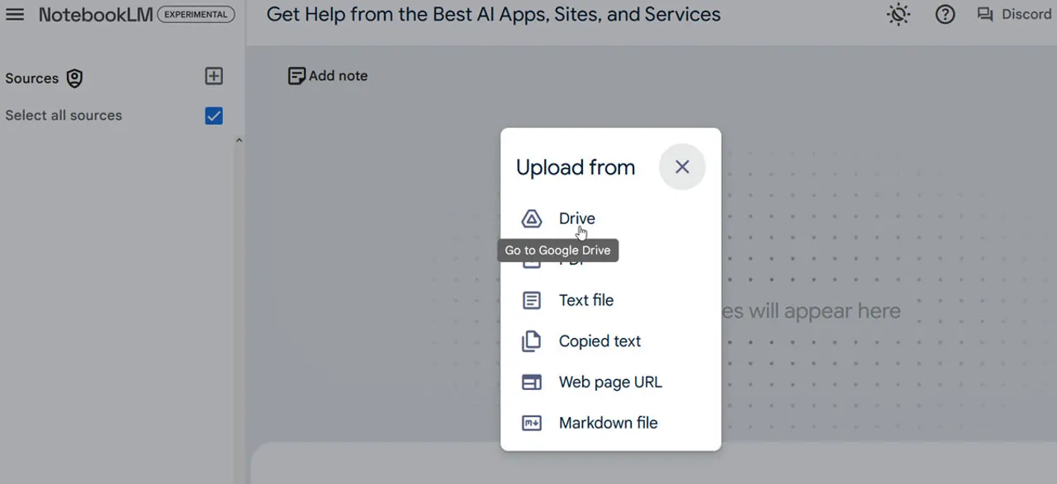The image size is (1057, 484).
Task: Click the Copied text clipboard icon
Action: coord(532,341)
